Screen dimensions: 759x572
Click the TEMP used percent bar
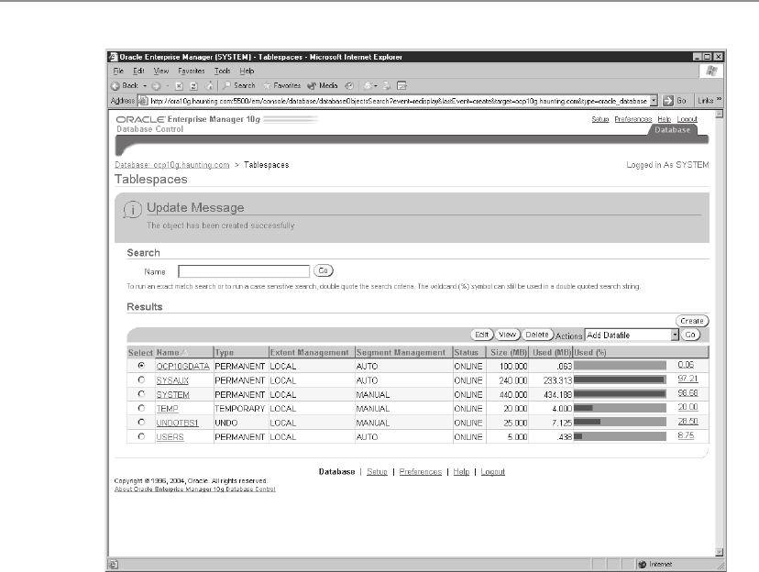coord(620,408)
